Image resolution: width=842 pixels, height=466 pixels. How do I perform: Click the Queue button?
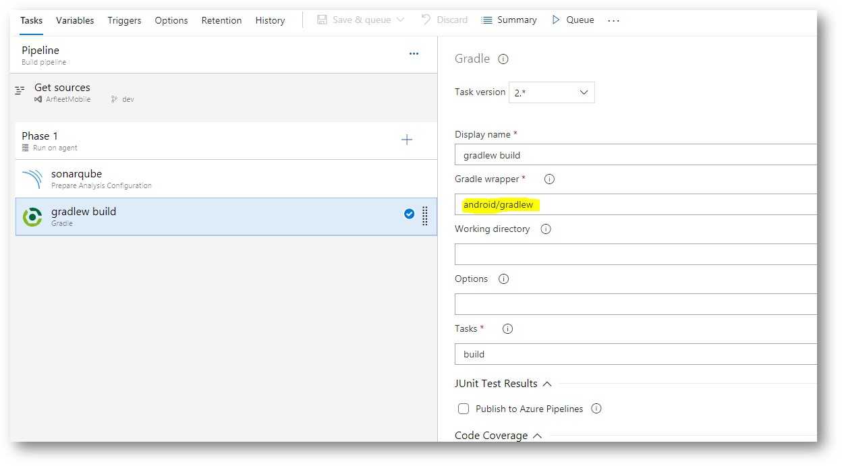573,20
